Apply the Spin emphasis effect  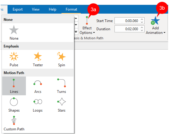click(61, 59)
